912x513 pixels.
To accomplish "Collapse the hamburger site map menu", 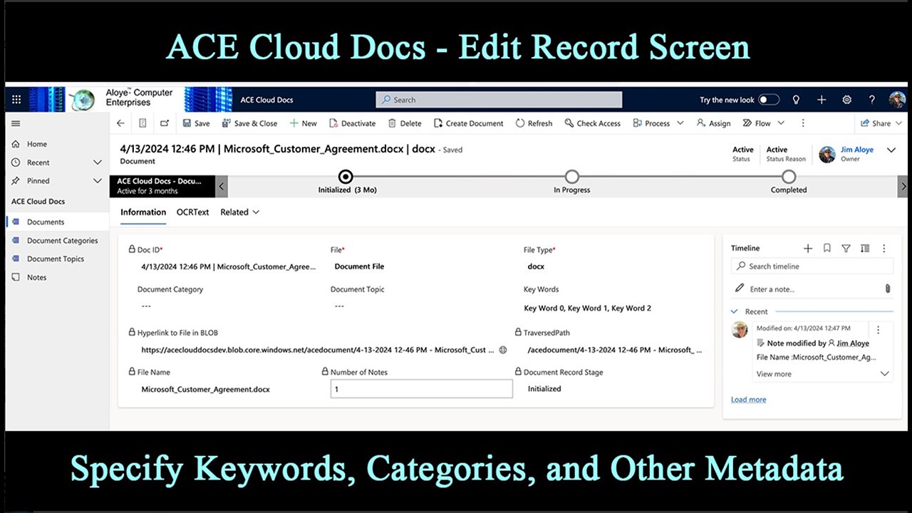I will tap(16, 123).
